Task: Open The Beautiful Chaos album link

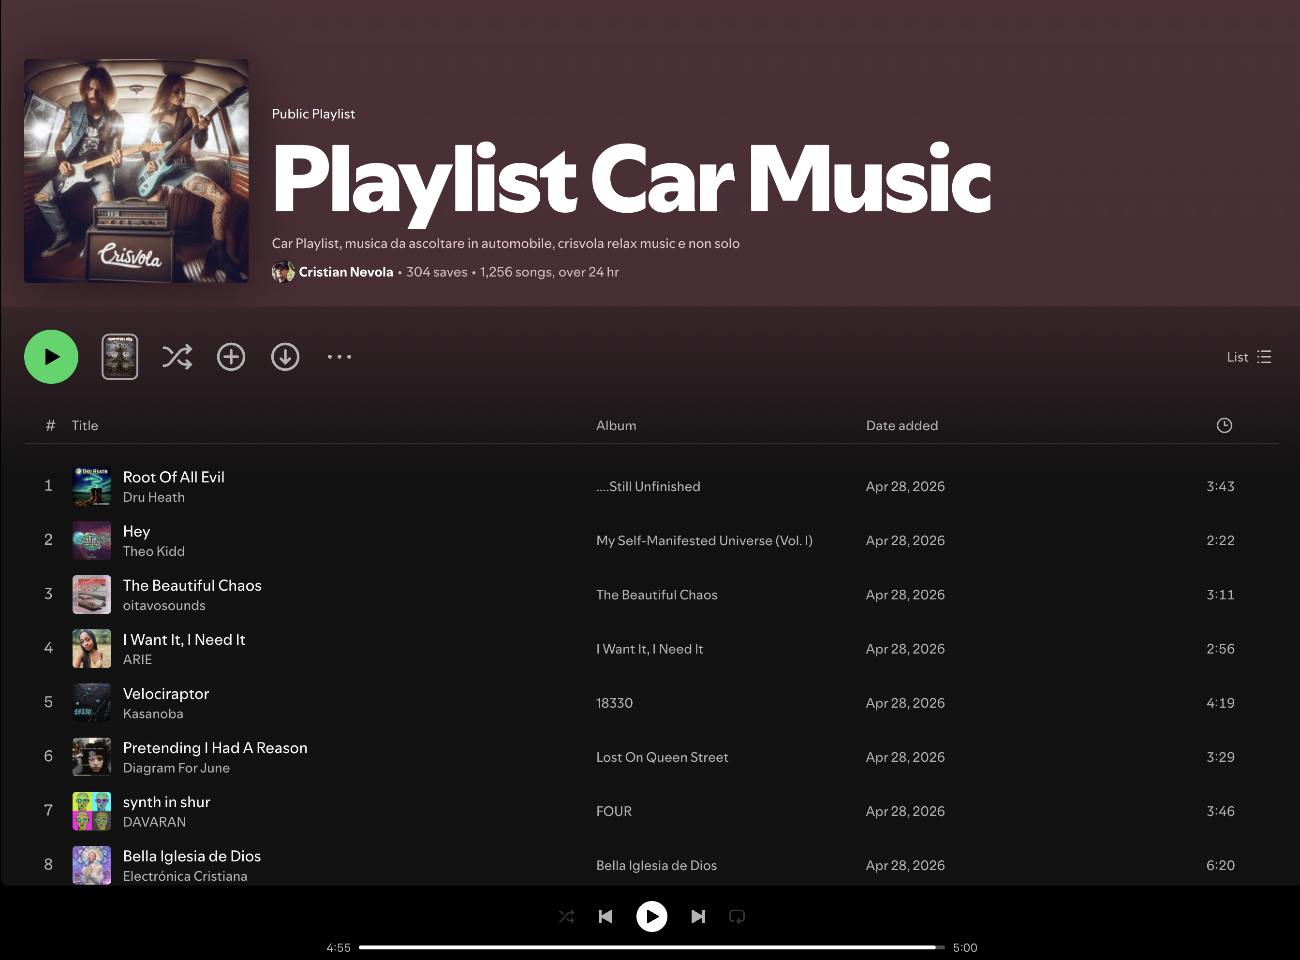Action: [657, 595]
